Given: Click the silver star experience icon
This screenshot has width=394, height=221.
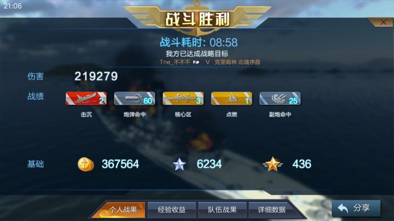Looking at the screenshot, I should pyautogui.click(x=179, y=164).
